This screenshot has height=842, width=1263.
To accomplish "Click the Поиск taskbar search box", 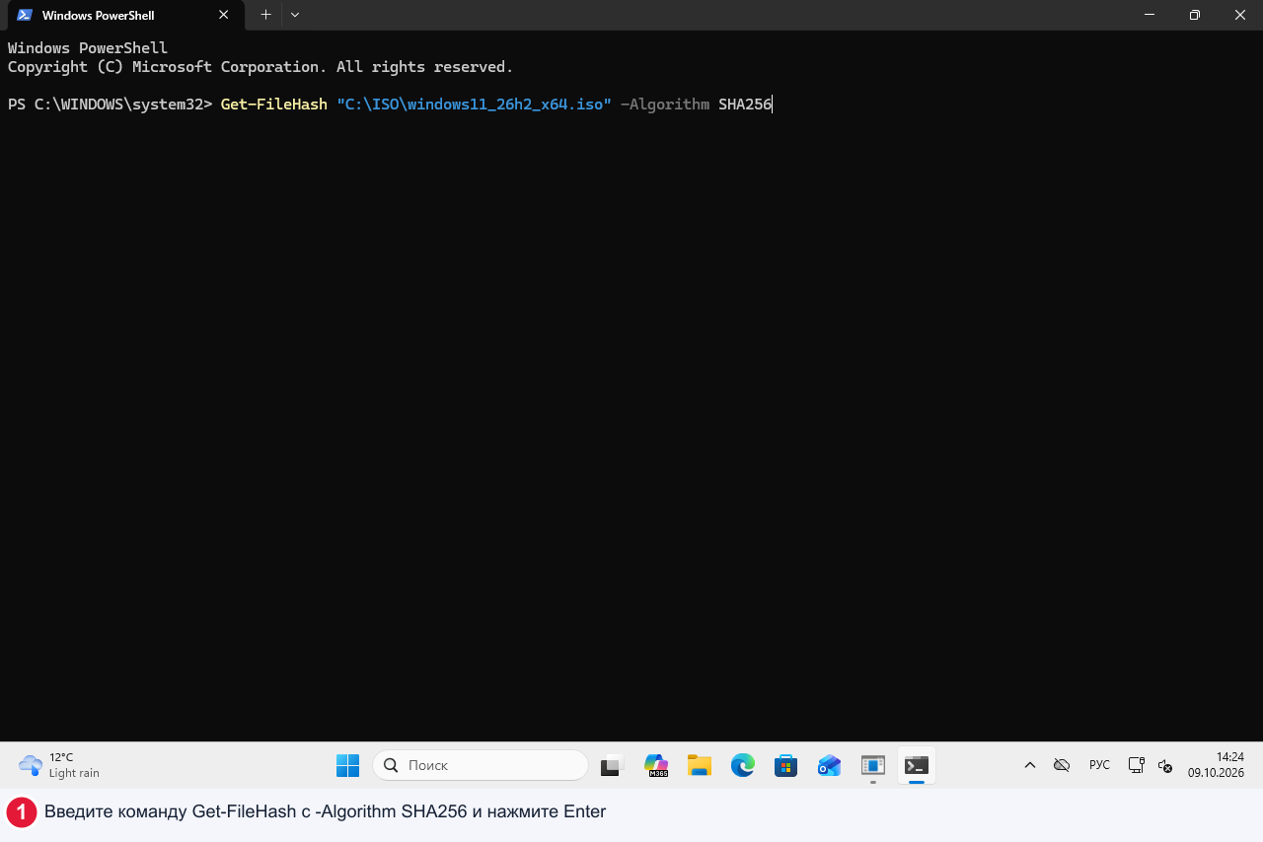I will pos(481,765).
